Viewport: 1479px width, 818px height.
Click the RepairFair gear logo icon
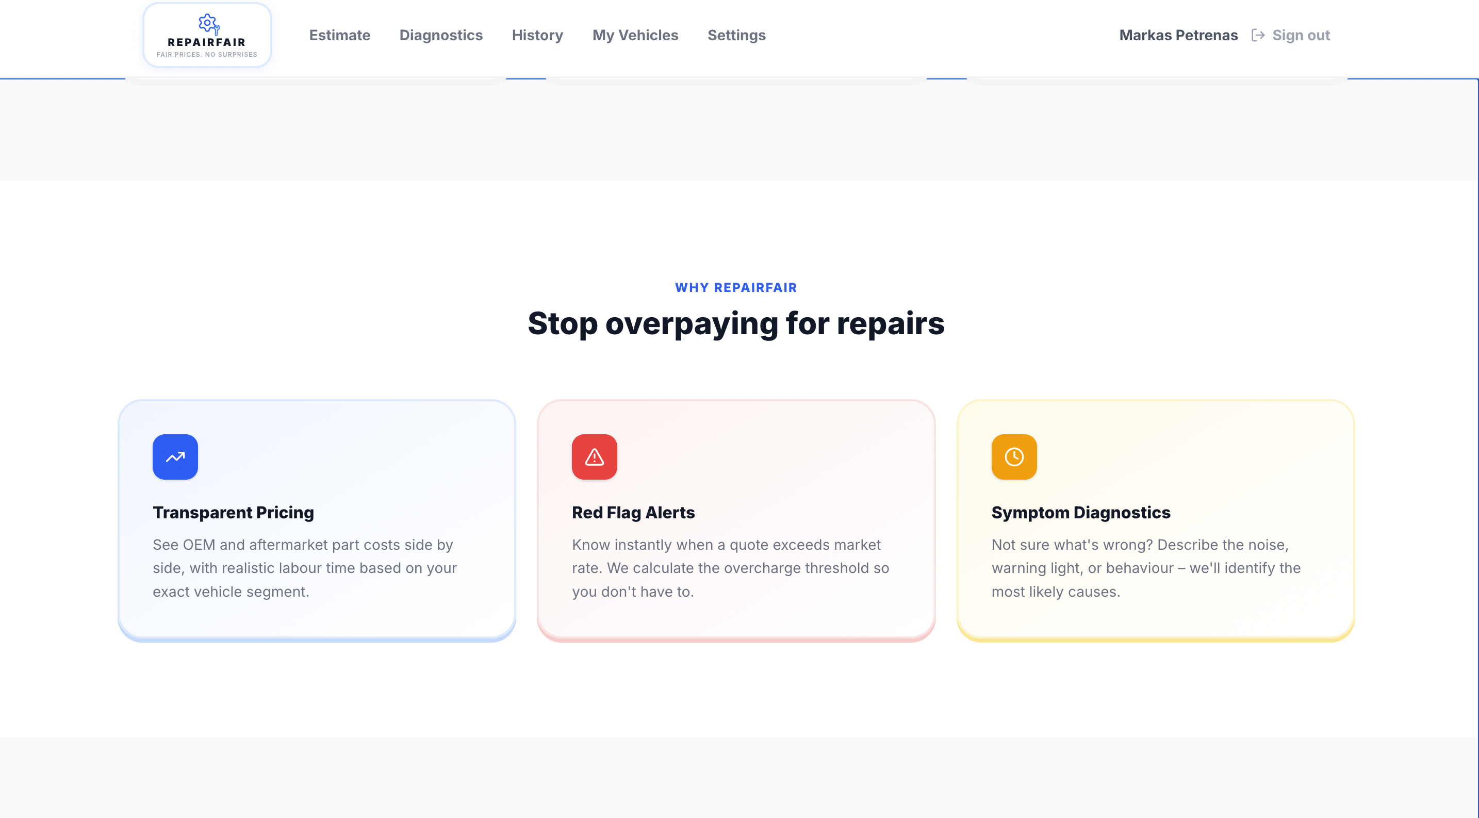(x=208, y=24)
